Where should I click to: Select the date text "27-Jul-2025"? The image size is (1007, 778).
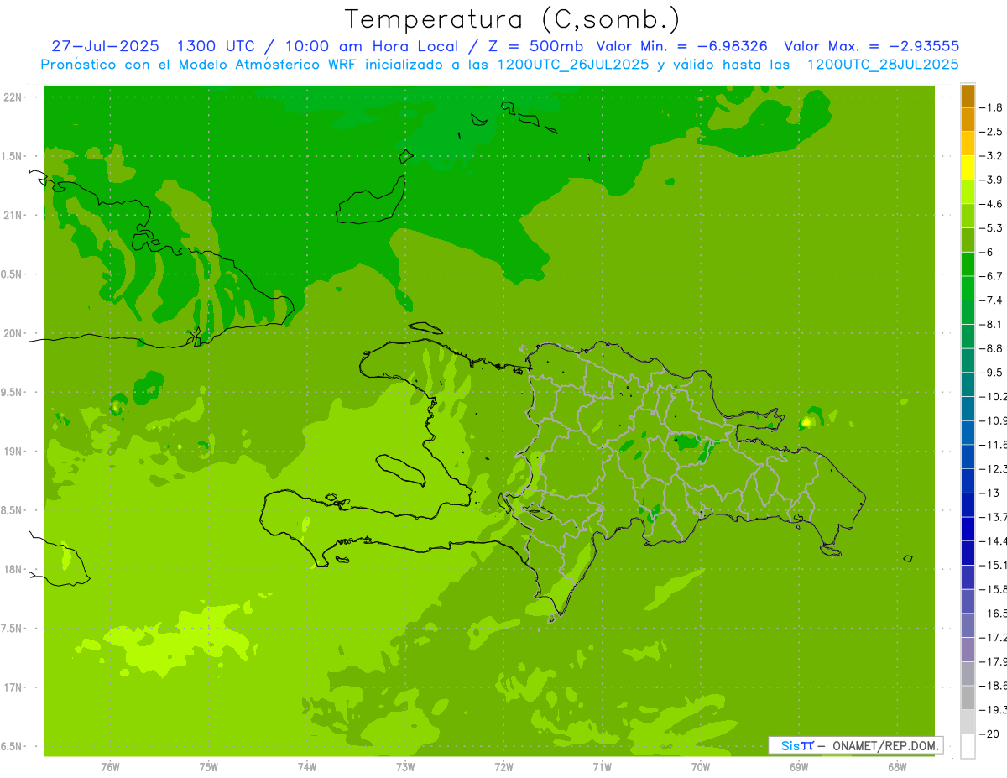click(x=105, y=46)
